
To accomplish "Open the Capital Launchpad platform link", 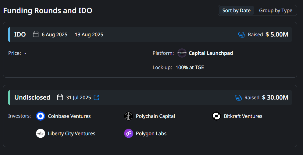I will pos(211,53).
